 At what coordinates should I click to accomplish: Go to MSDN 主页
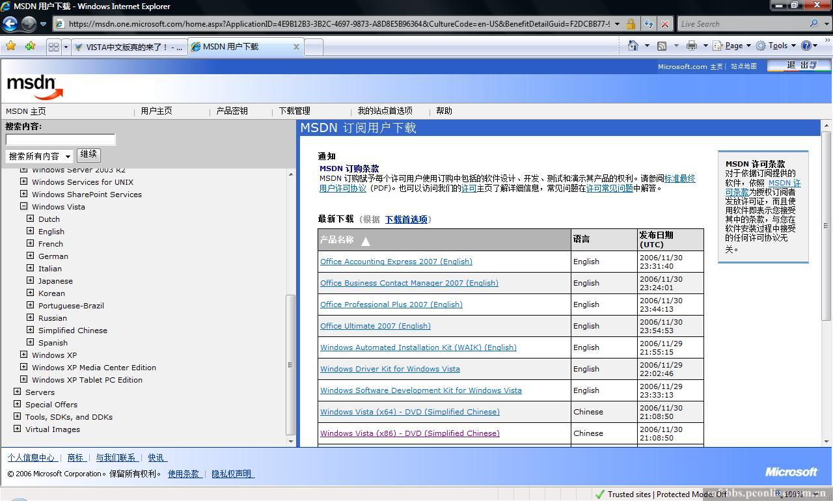click(x=26, y=111)
